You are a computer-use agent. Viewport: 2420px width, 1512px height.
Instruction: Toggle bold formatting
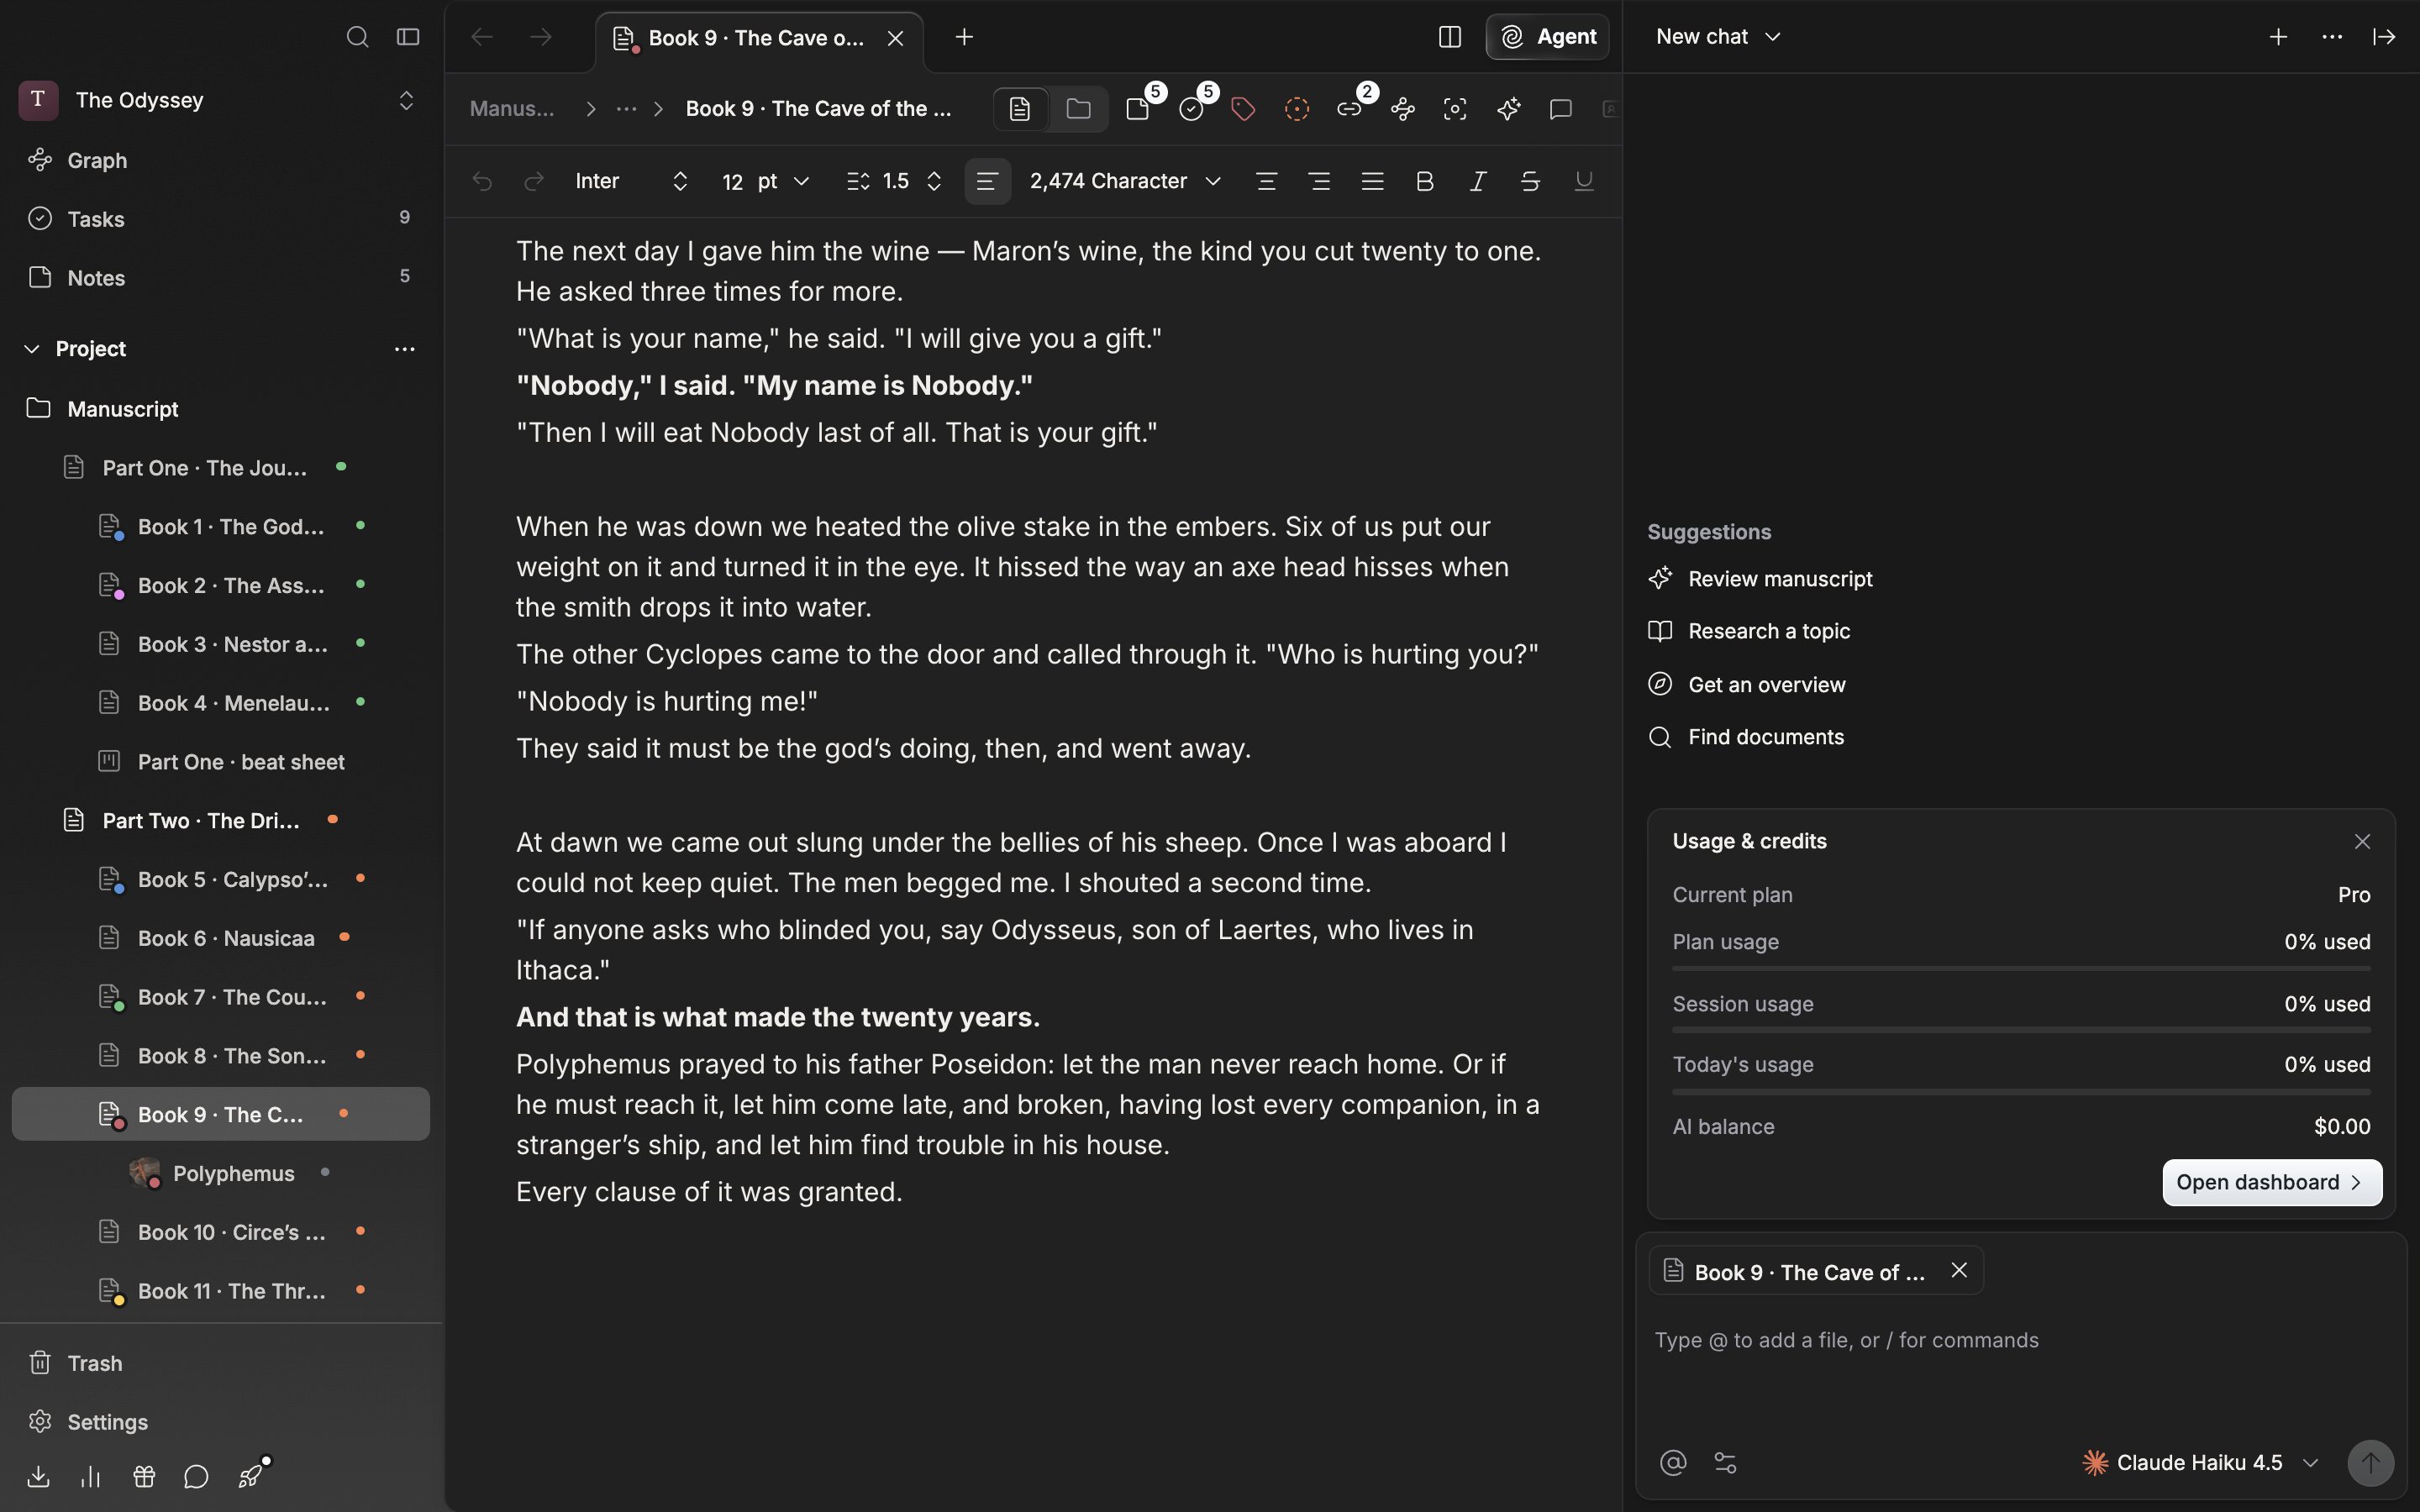[1425, 181]
